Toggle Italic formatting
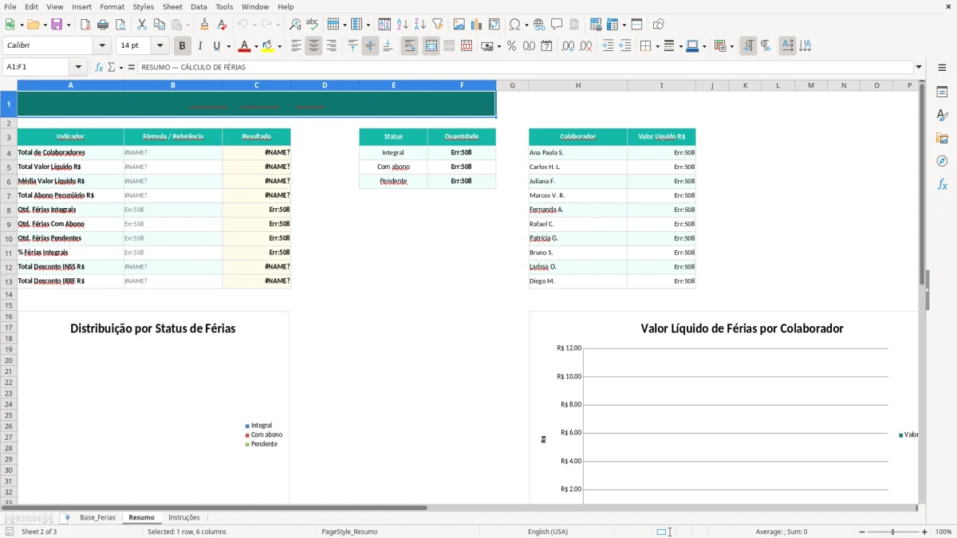The height and width of the screenshot is (538, 957). 199,46
